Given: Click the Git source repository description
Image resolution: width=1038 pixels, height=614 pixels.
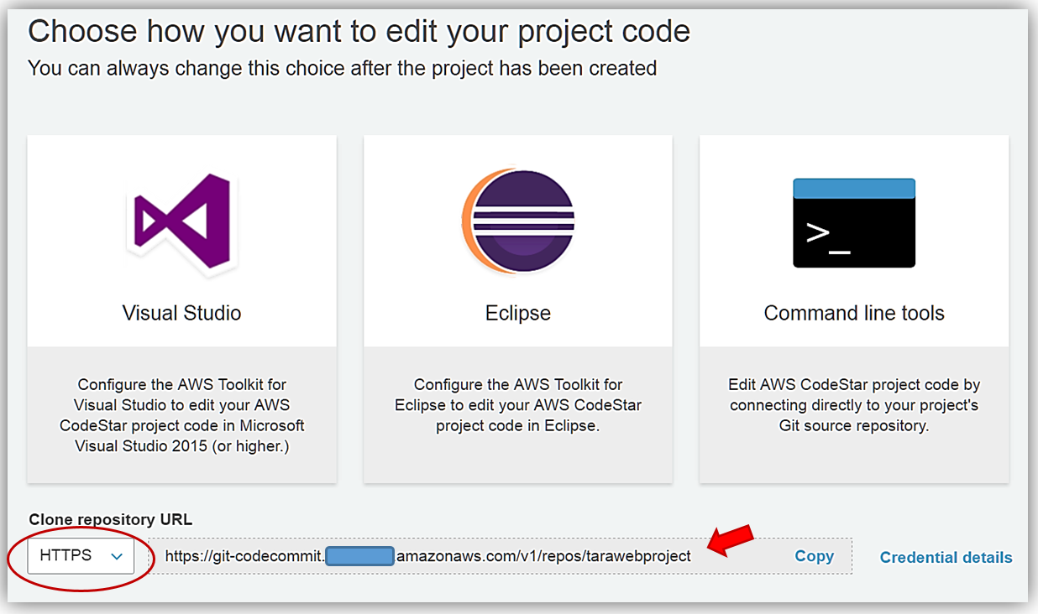Looking at the screenshot, I should coord(854,405).
